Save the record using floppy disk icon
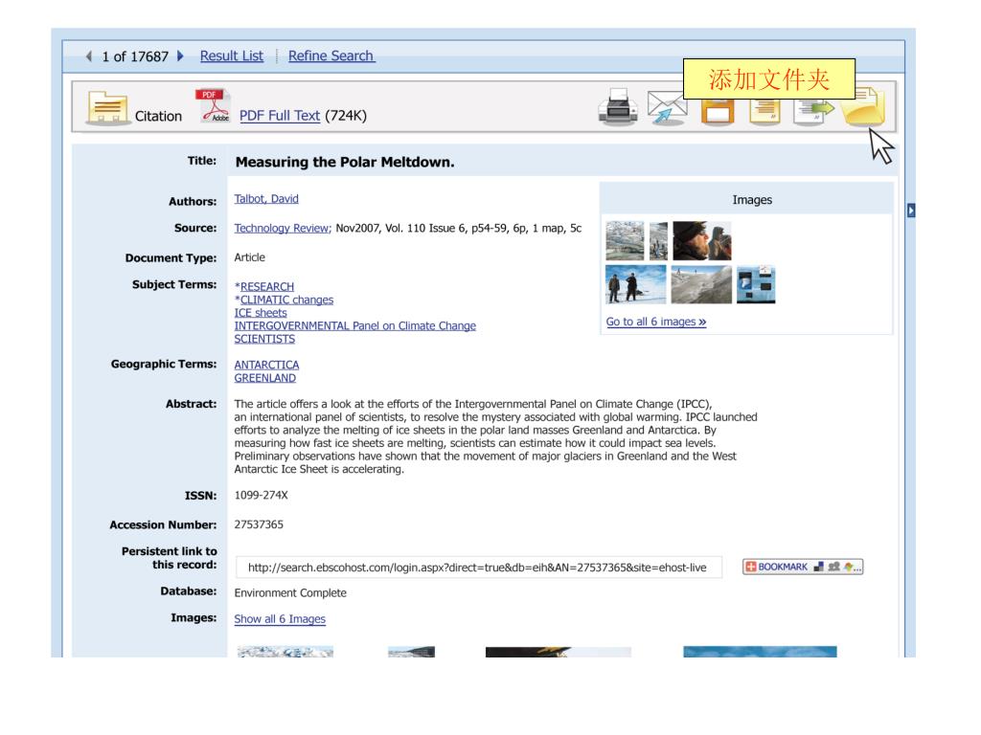Image resolution: width=981 pixels, height=735 pixels. pos(717,112)
